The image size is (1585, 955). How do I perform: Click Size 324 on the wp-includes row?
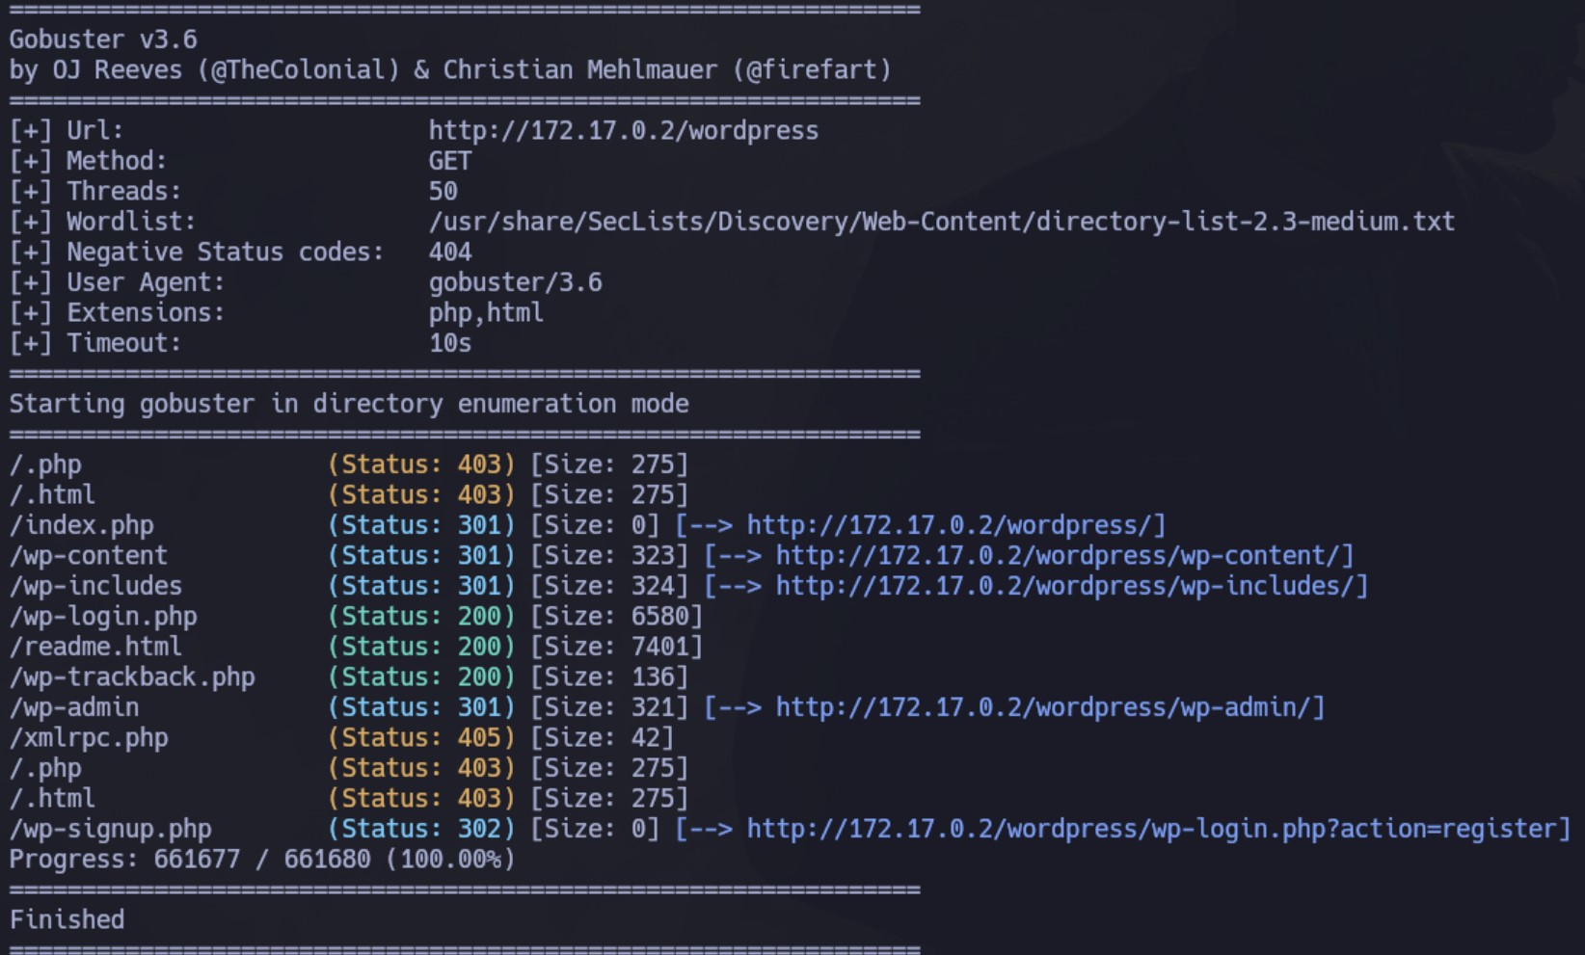(609, 586)
